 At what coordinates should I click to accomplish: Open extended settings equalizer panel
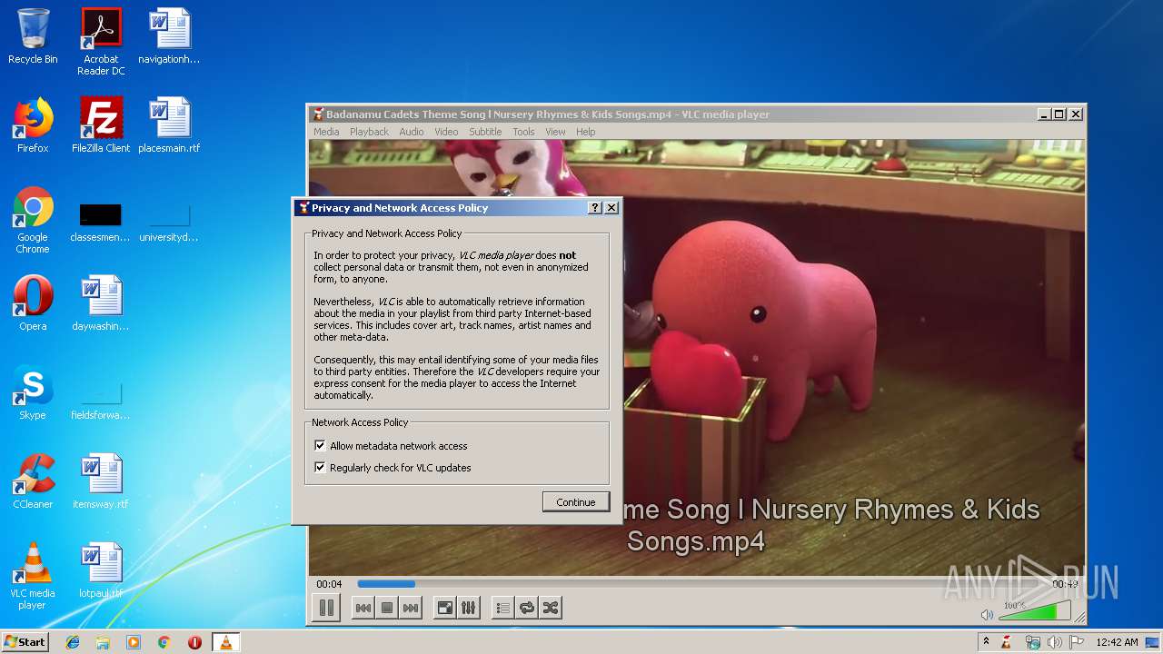click(469, 609)
